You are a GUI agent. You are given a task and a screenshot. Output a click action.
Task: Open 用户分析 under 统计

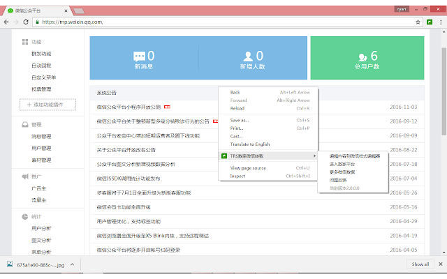pos(41,229)
